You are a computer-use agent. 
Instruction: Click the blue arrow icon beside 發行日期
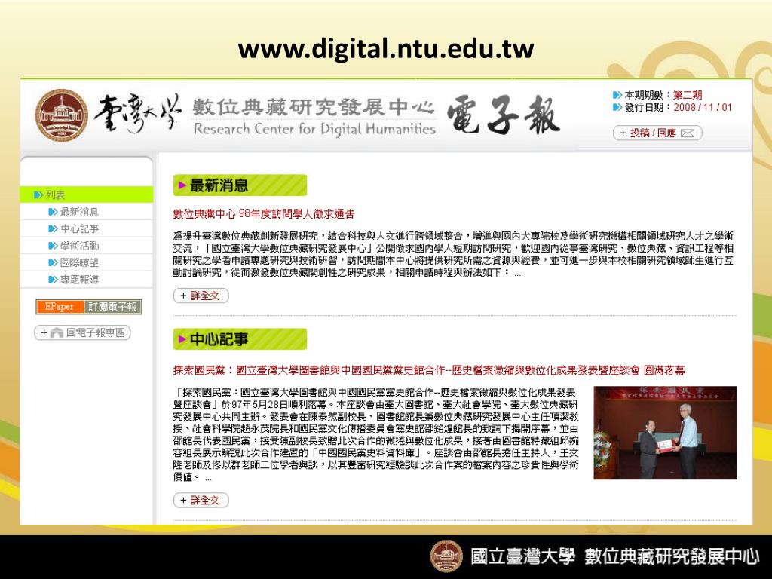[x=617, y=107]
